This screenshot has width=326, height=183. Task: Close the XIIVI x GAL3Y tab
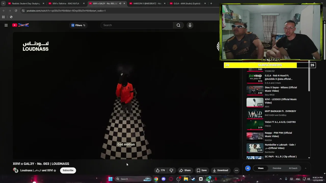[x=124, y=4]
